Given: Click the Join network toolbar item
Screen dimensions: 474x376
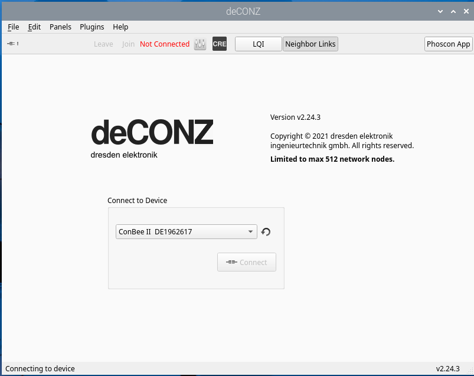Looking at the screenshot, I should pos(128,44).
